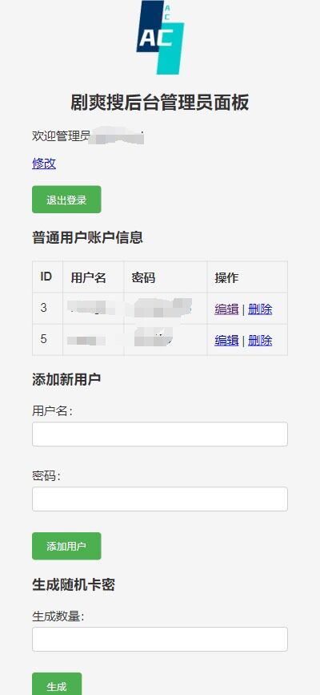
Task: Click the AC logo at the top
Action: click(x=160, y=38)
